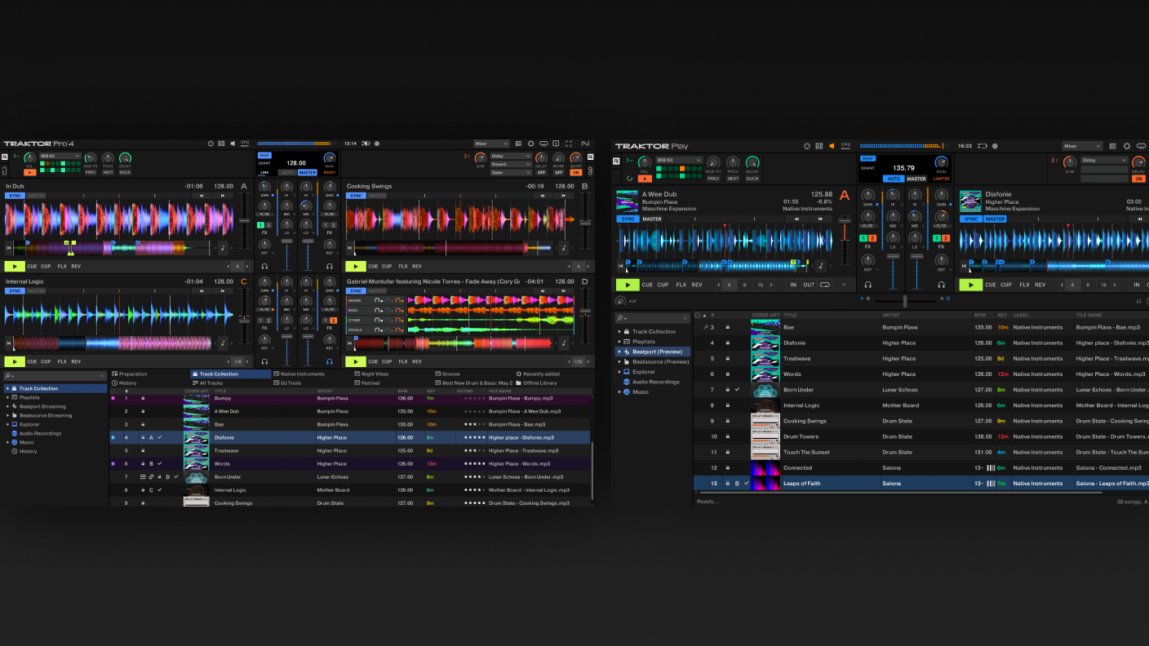1149x646 pixels.
Task: Click orange pattern play button under VOL in Traktor Pro
Action: point(30,172)
